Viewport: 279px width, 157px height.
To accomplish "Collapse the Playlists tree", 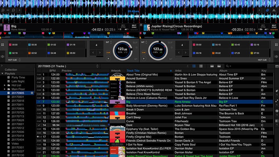I will (x=2, y=74).
